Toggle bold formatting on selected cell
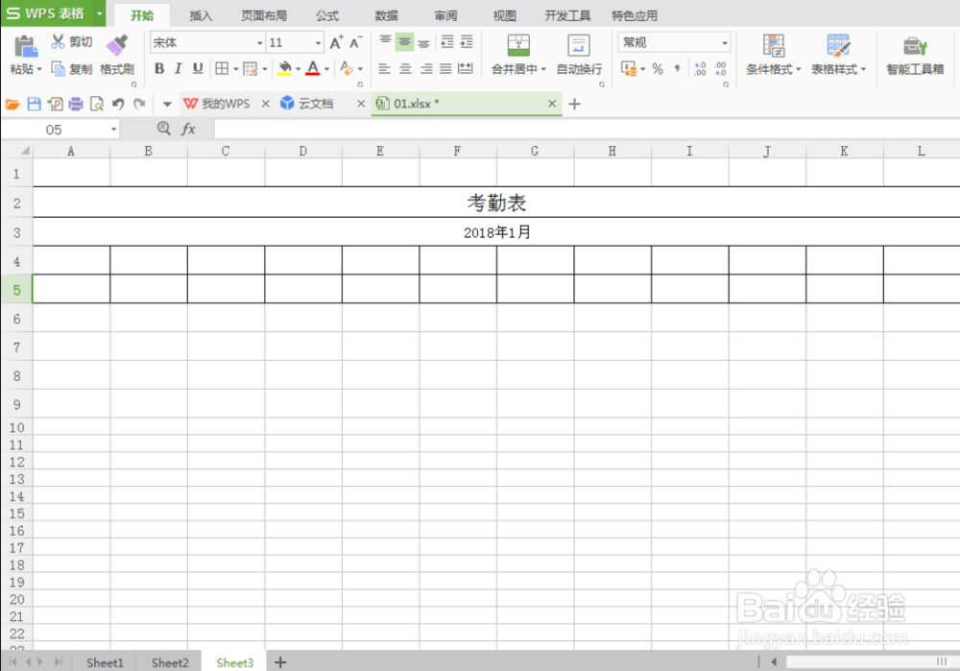This screenshot has width=960, height=671. click(159, 70)
